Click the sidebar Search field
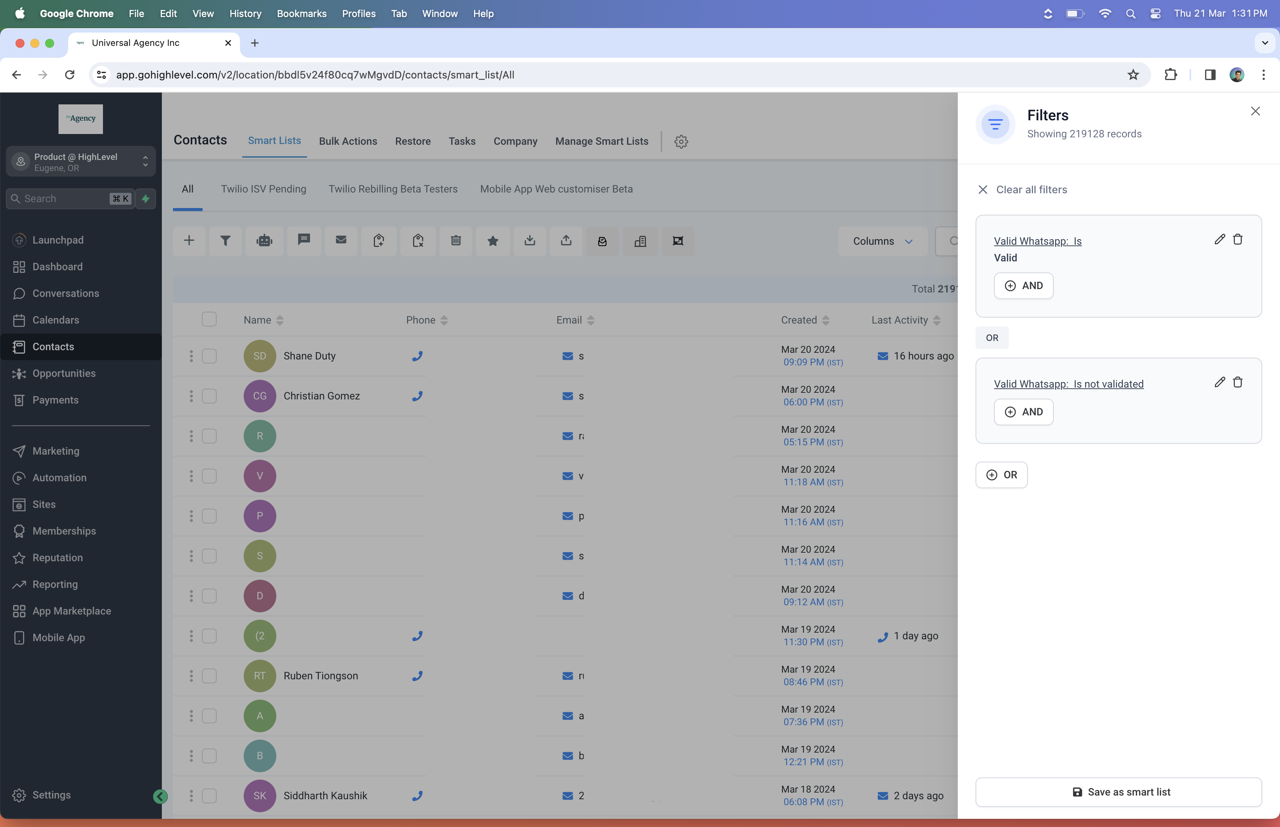 70,199
